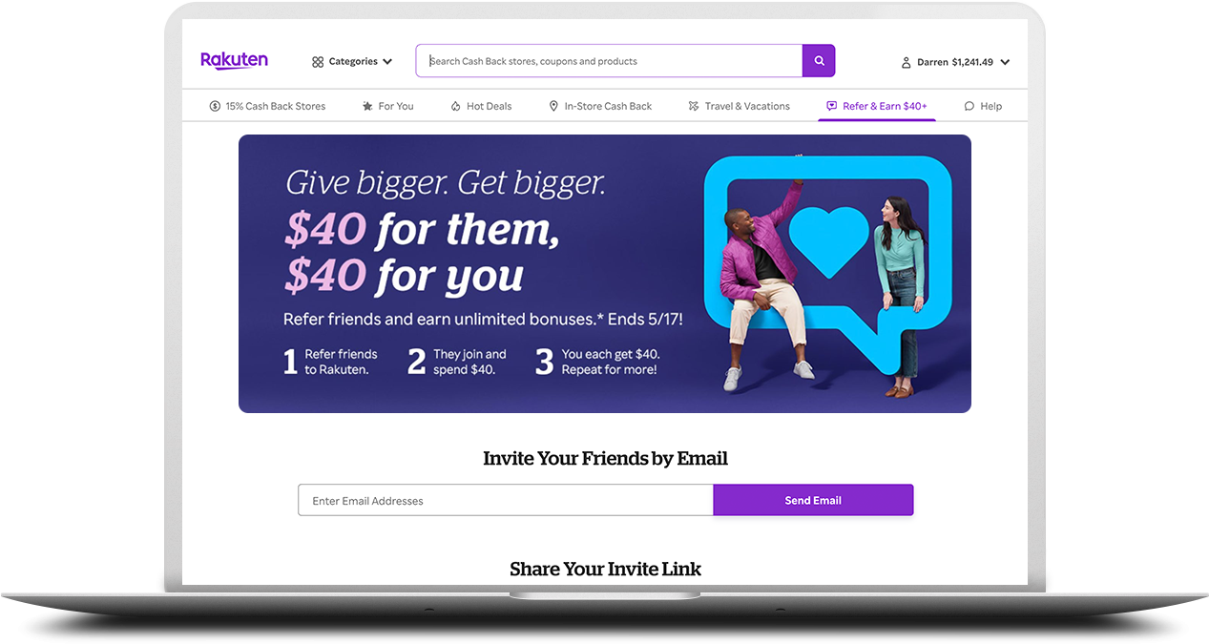The width and height of the screenshot is (1209, 644).
Task: Click the Send Email button
Action: click(x=813, y=500)
